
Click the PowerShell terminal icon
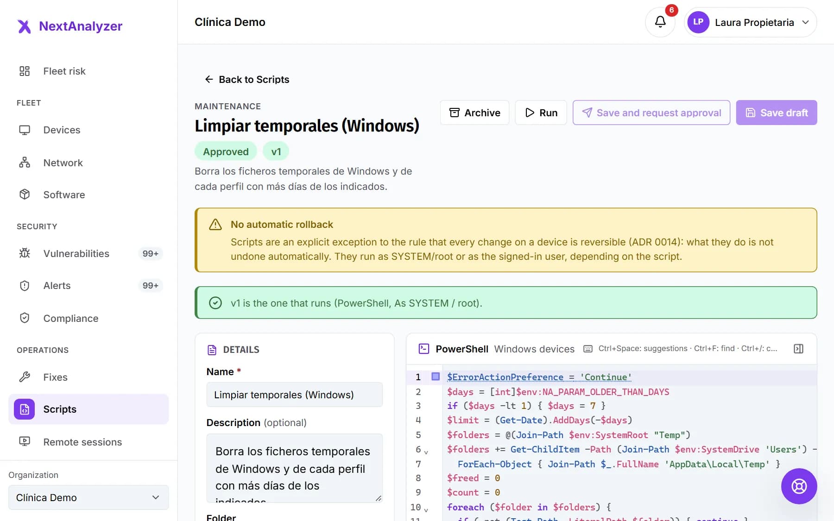423,349
